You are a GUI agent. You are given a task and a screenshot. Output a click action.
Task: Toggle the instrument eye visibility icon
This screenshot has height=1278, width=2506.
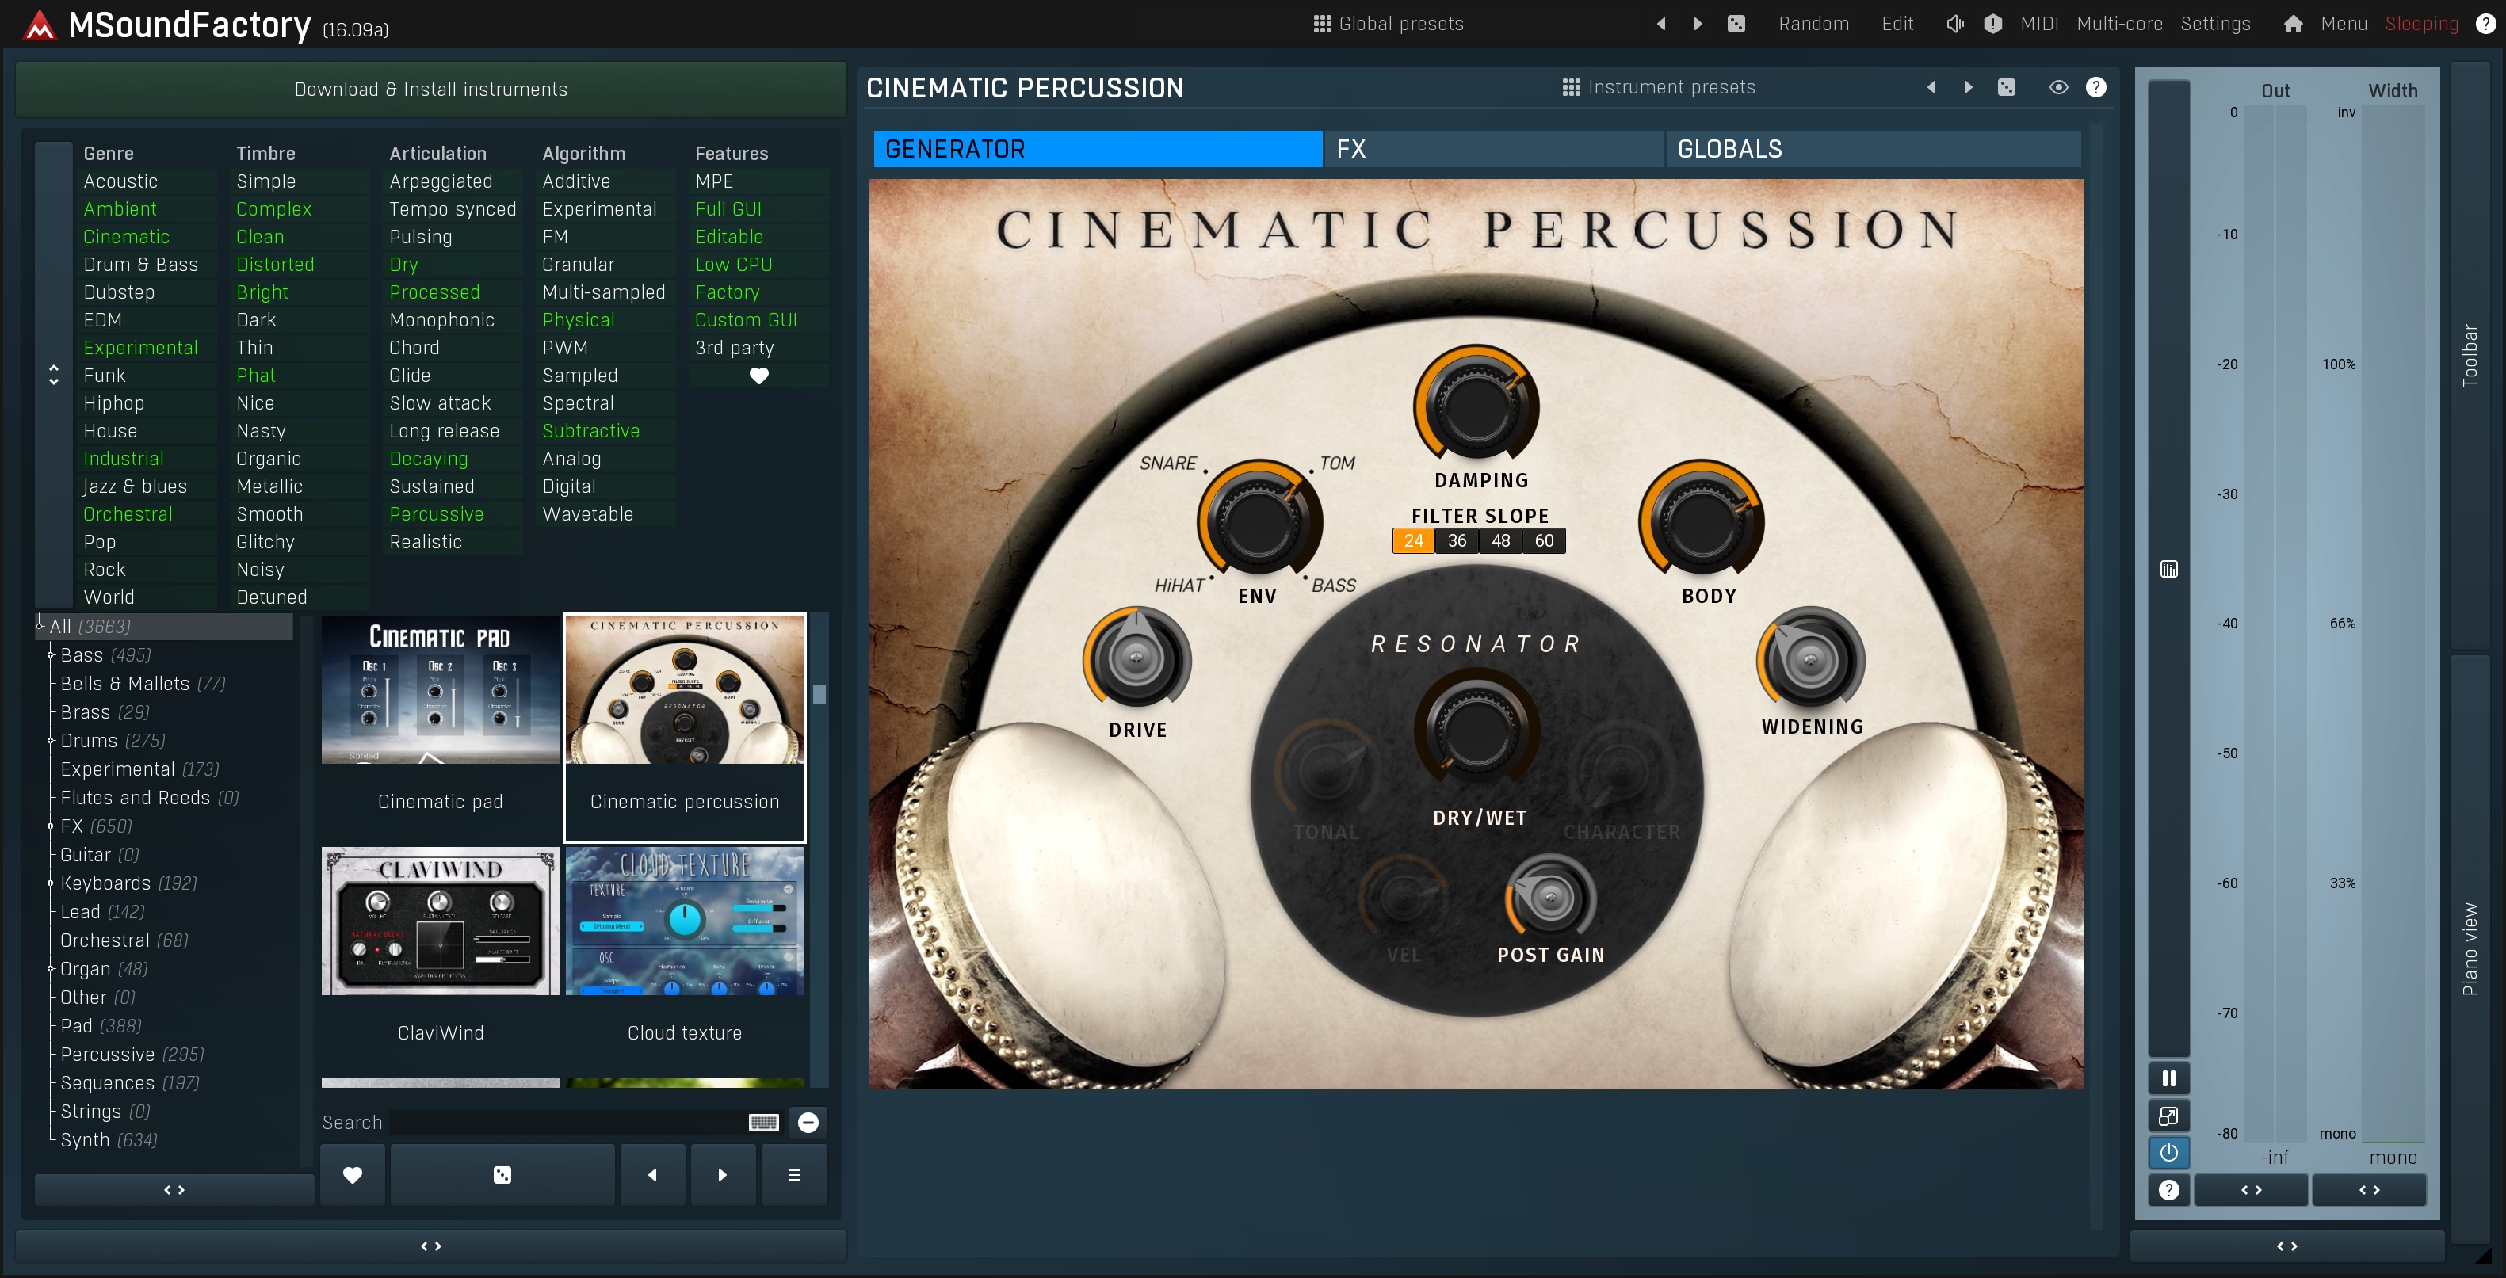[x=2058, y=87]
